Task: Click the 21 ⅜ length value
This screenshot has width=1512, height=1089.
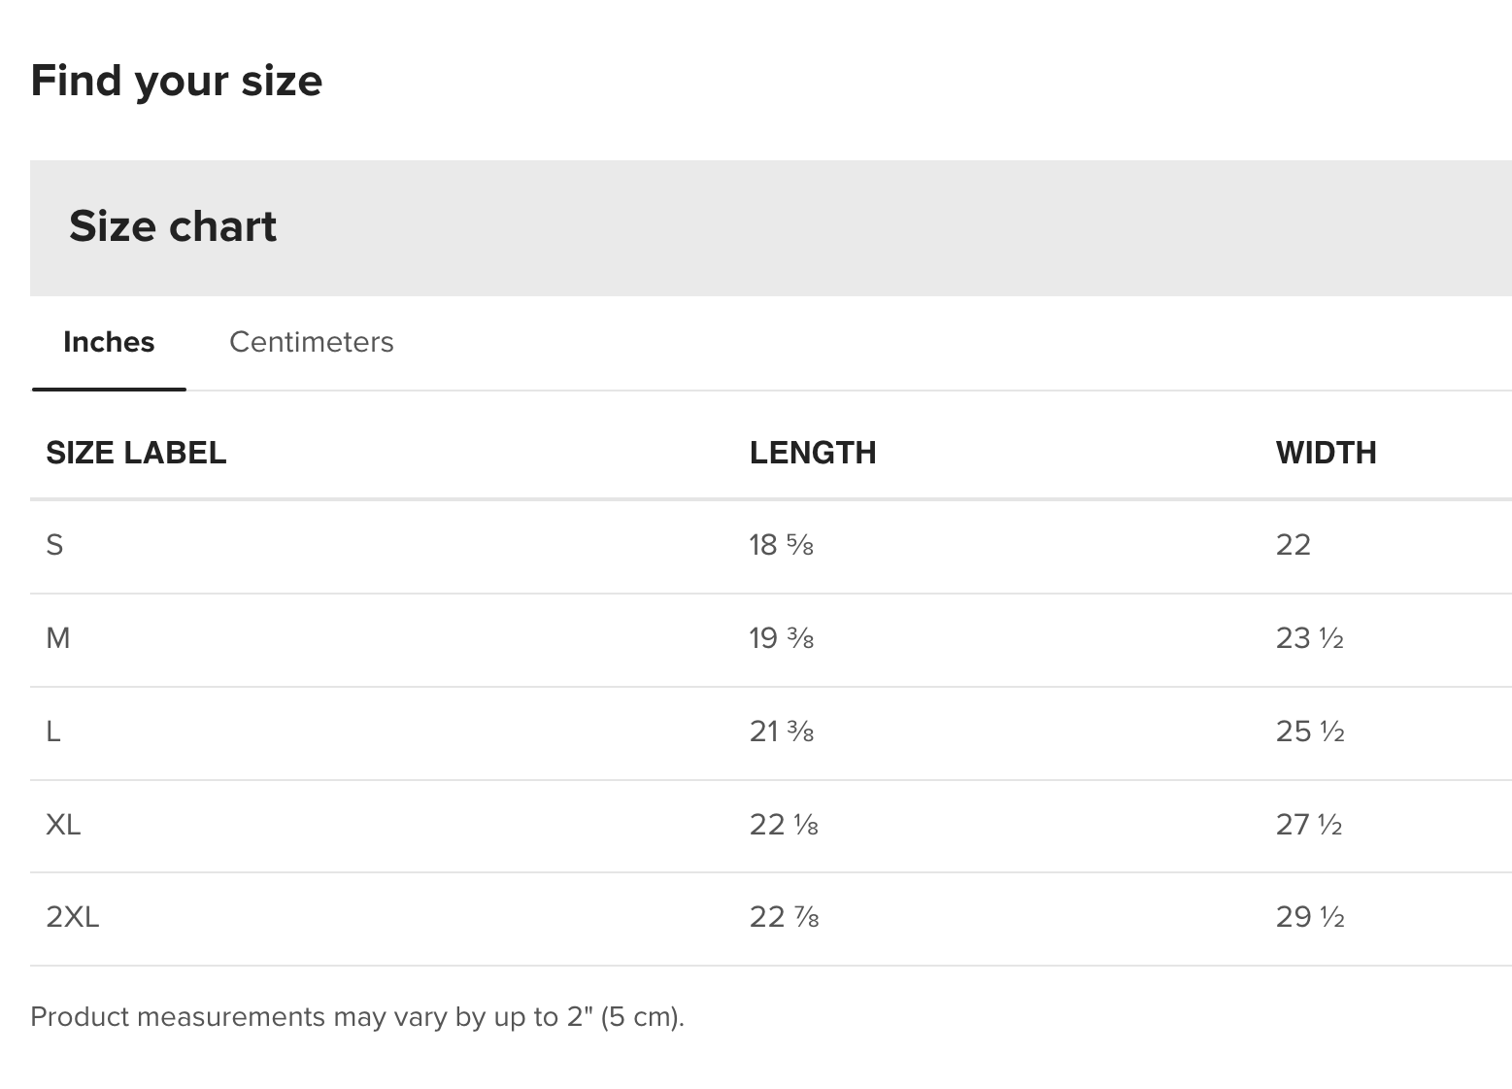Action: tap(781, 732)
